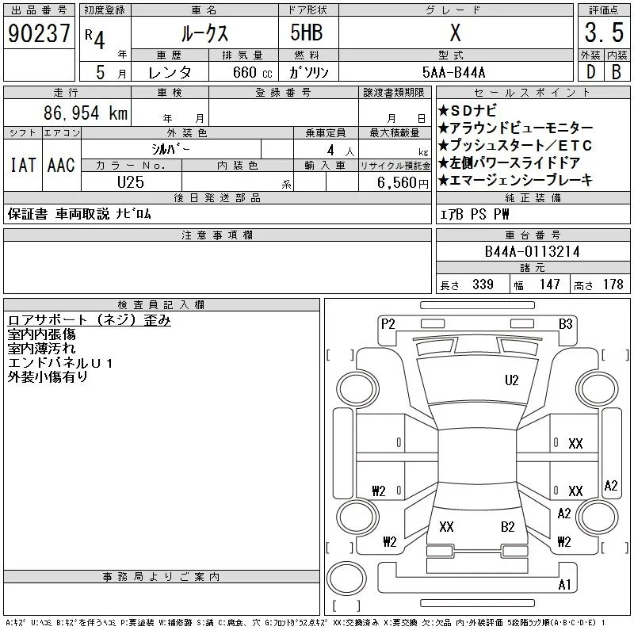Click exterior rating 'D' under 外装
The image size is (634, 634).
pyautogui.click(x=590, y=72)
